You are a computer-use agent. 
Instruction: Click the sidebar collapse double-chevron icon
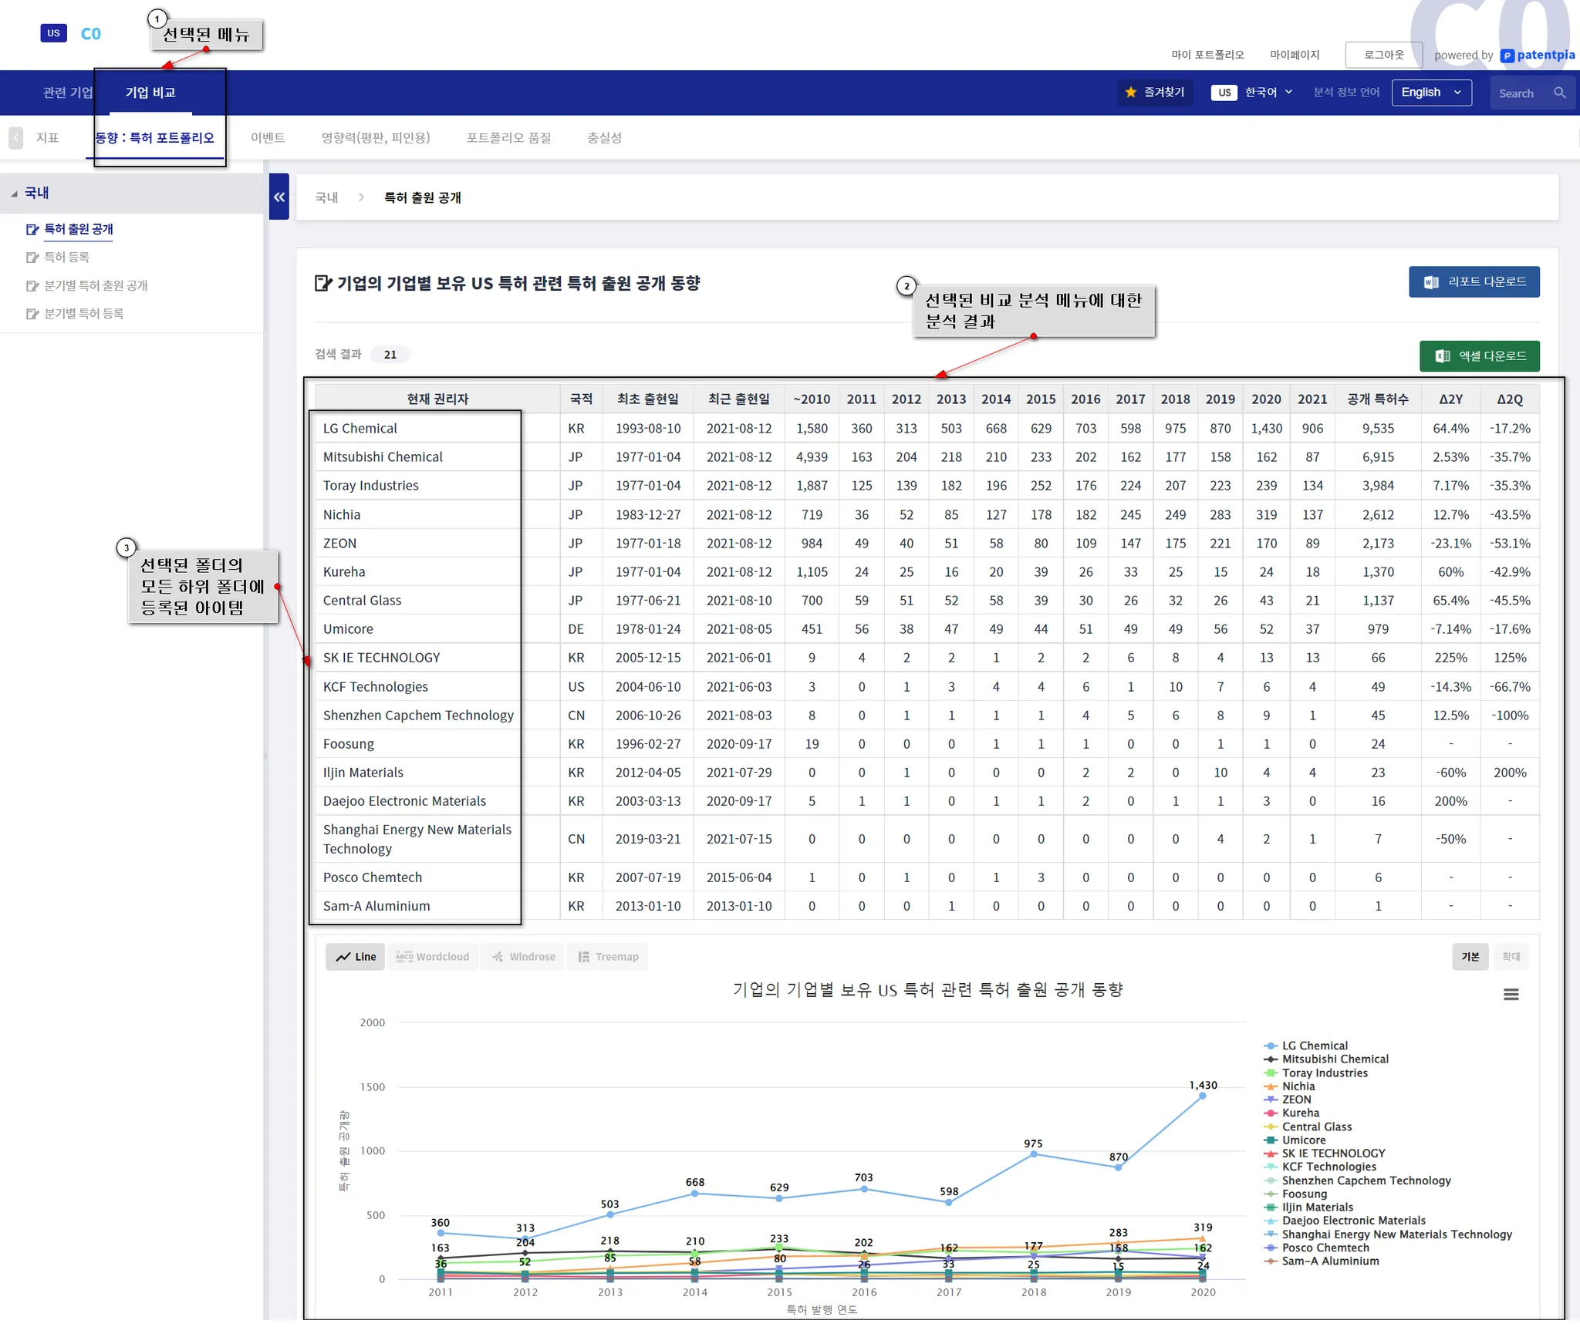(x=279, y=197)
